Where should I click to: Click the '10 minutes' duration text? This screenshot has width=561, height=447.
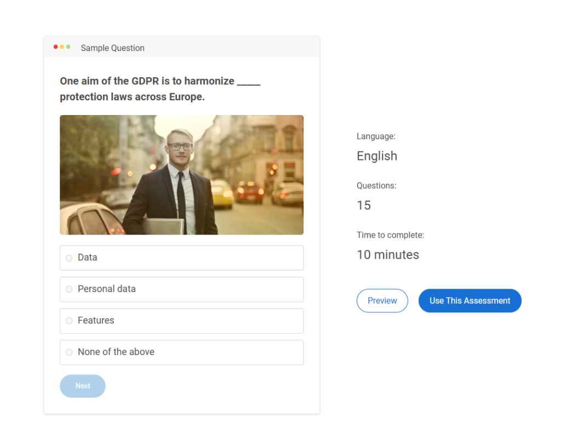pyautogui.click(x=388, y=255)
